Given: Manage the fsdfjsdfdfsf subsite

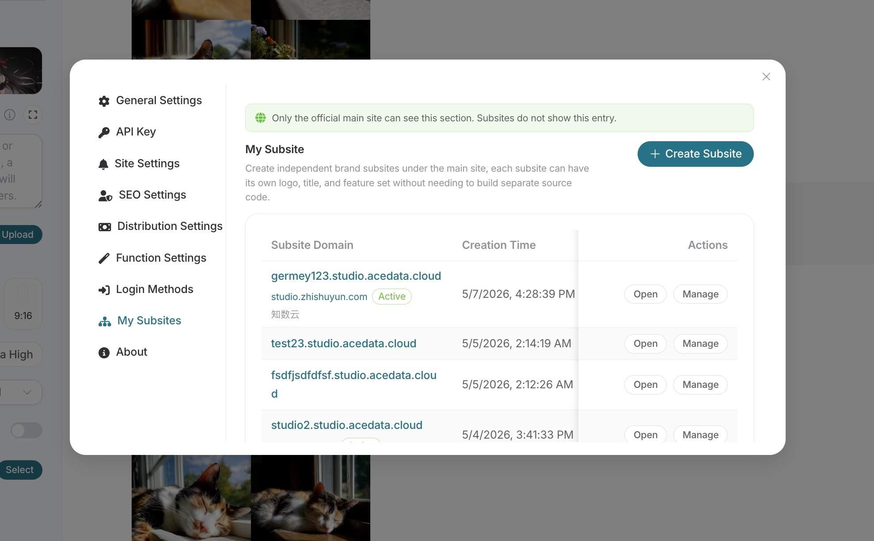Looking at the screenshot, I should pyautogui.click(x=700, y=385).
